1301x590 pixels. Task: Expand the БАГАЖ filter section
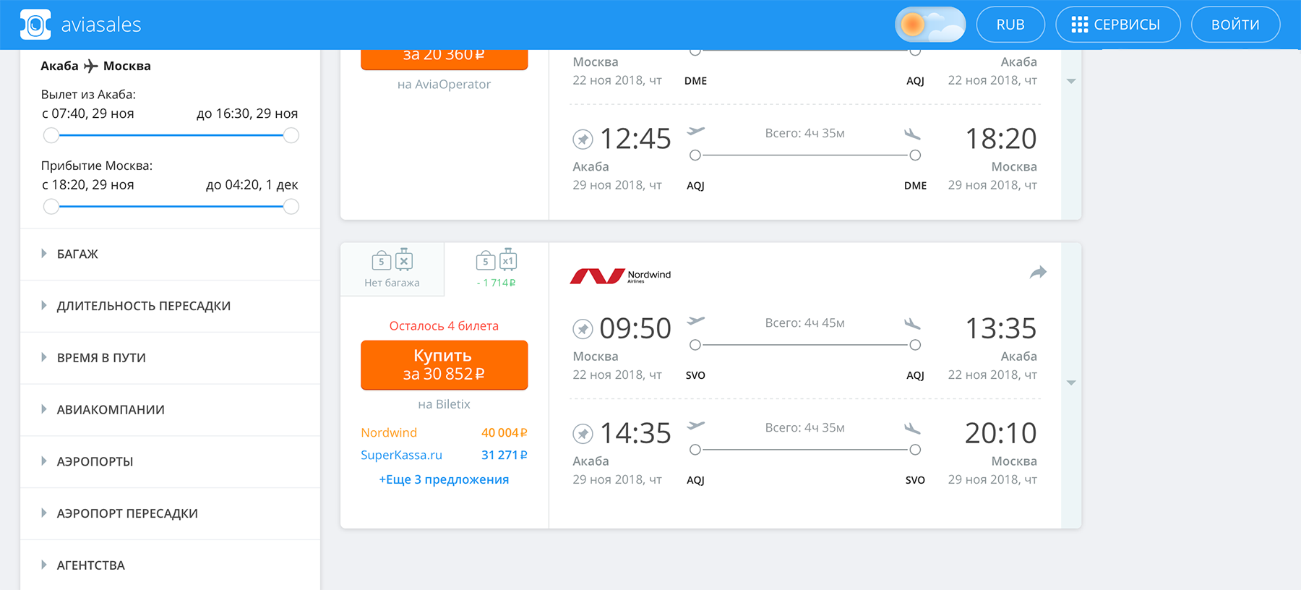[x=77, y=254]
